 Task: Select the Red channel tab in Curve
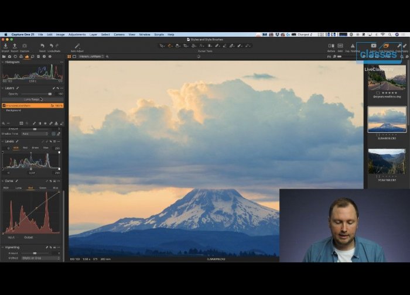pos(30,188)
